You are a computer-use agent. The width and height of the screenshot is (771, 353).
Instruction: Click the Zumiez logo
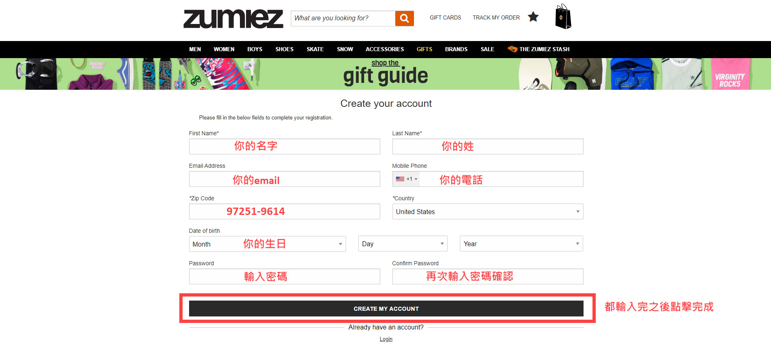pyautogui.click(x=233, y=19)
